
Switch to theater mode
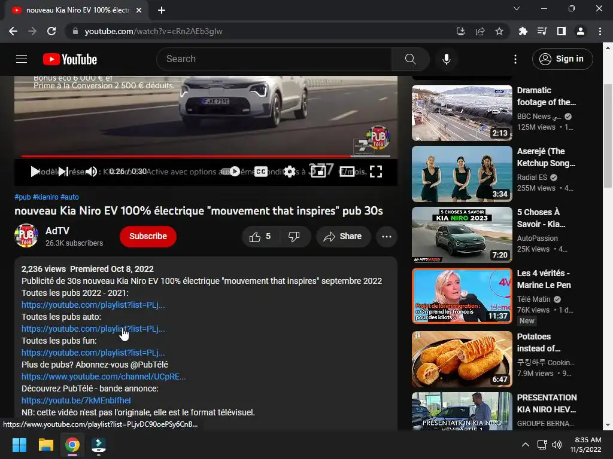click(347, 172)
